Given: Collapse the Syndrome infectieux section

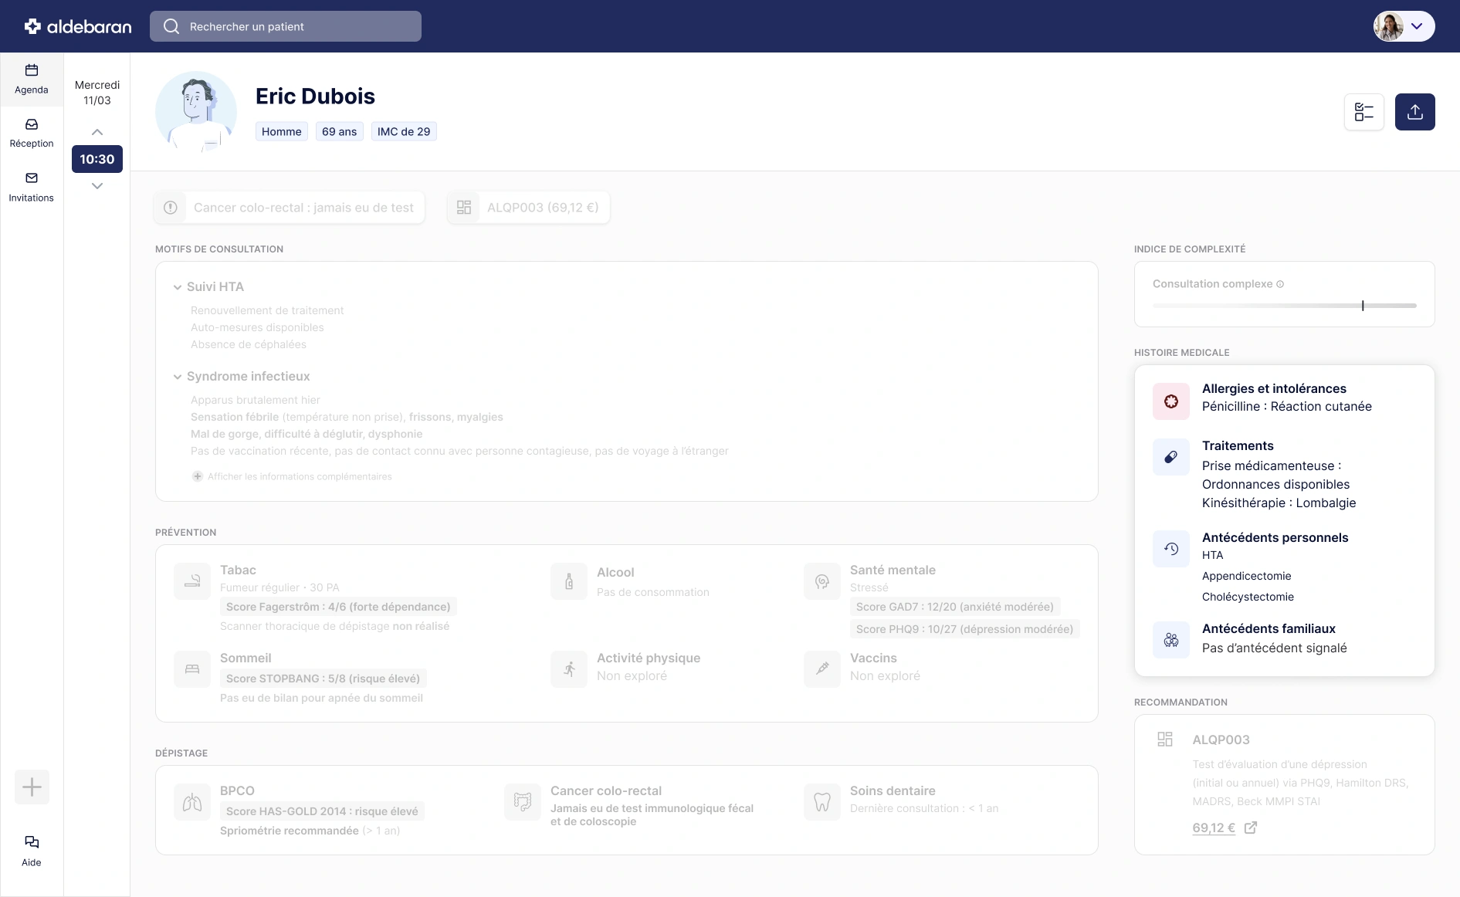Looking at the screenshot, I should coord(178,377).
